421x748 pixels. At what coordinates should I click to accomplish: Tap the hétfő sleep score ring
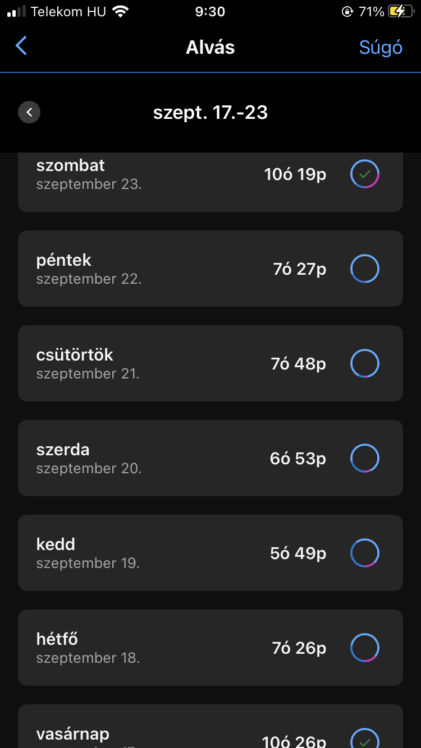365,648
